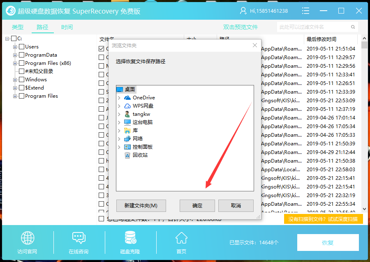Select the OneDrive cloud icon in dialog
The width and height of the screenshot is (370, 262).
coord(127,98)
